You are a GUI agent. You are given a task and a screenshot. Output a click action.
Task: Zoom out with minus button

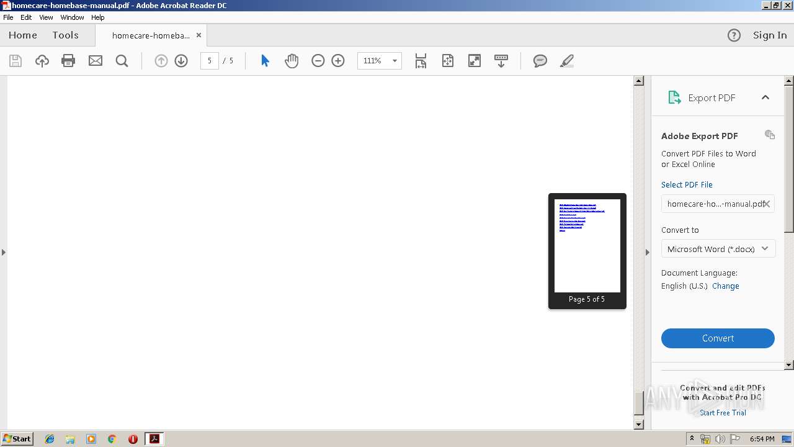(x=318, y=61)
